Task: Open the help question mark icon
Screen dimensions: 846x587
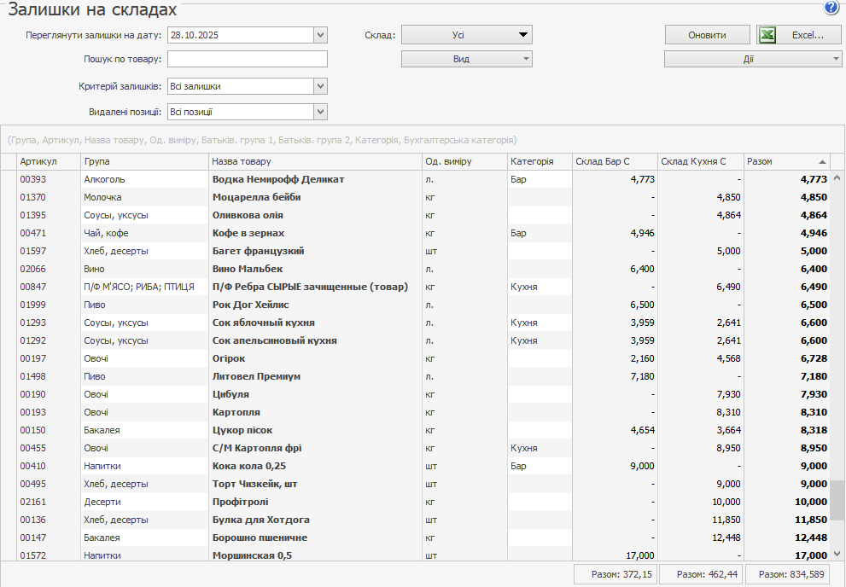Action: click(831, 9)
